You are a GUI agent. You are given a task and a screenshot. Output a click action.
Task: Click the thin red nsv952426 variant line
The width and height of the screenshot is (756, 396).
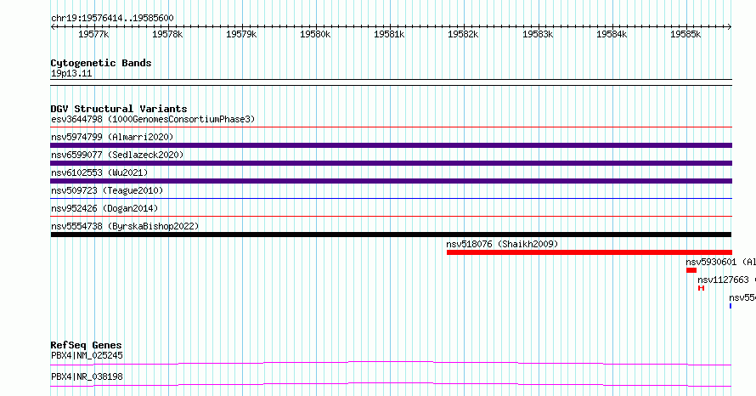coord(391,217)
